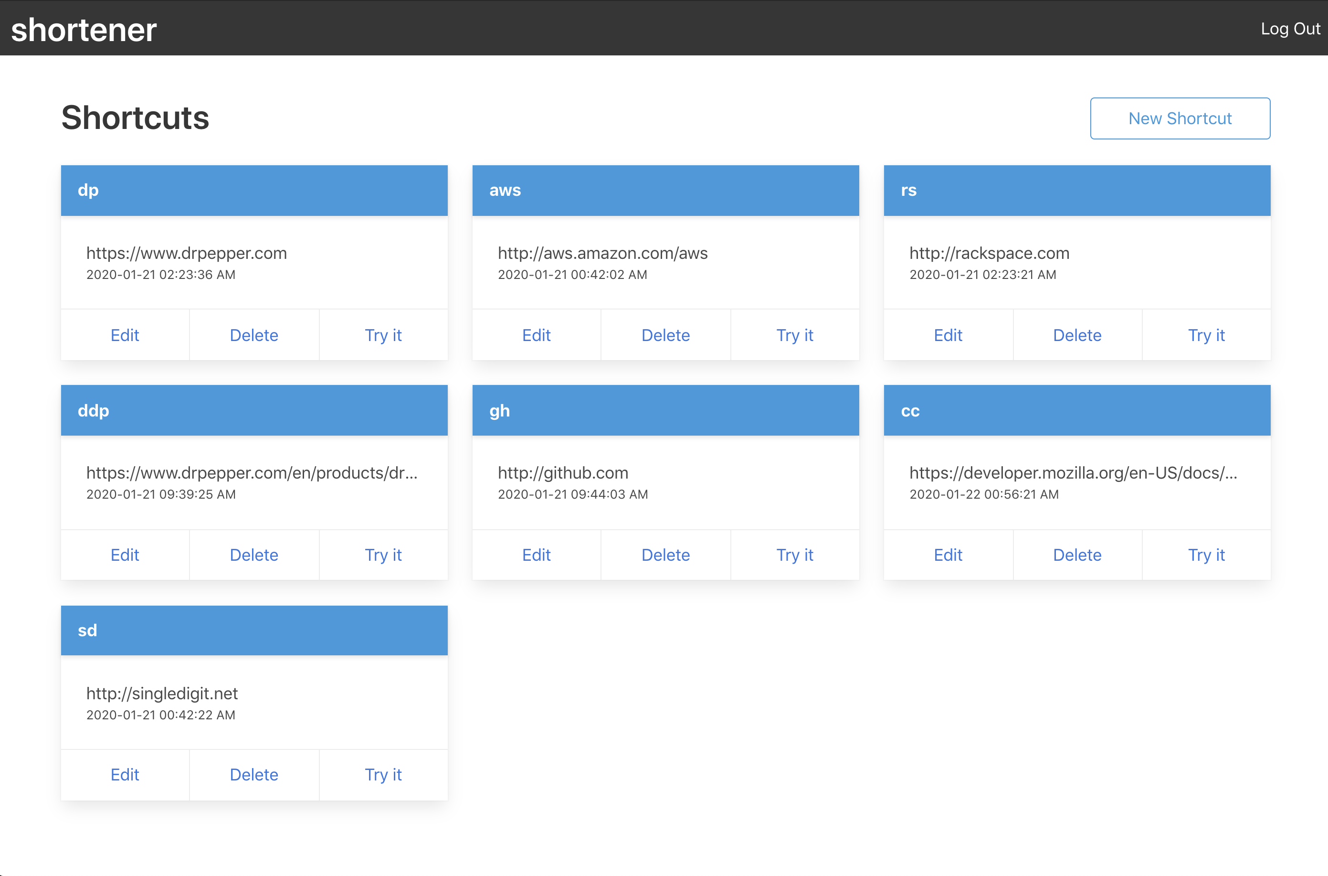Delete the aws shortcut
This screenshot has width=1328, height=876.
(x=665, y=335)
